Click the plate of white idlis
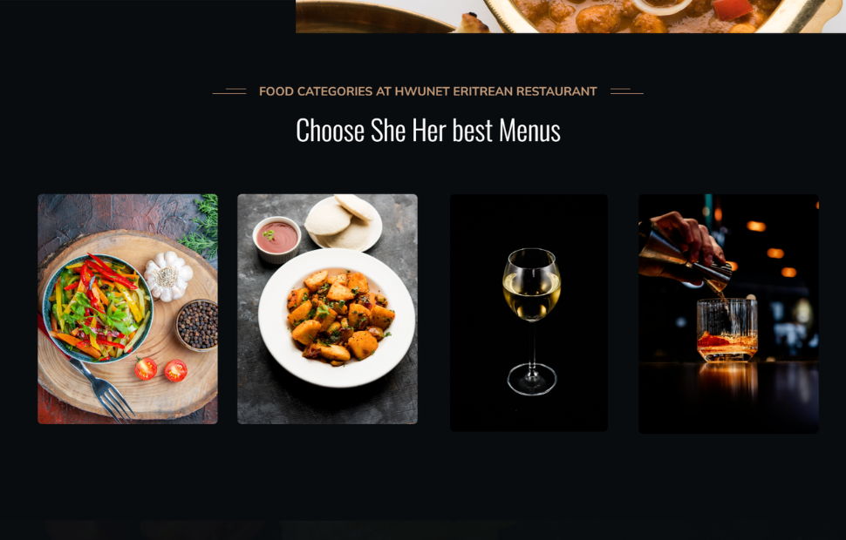This screenshot has height=540, width=846. coord(344,222)
